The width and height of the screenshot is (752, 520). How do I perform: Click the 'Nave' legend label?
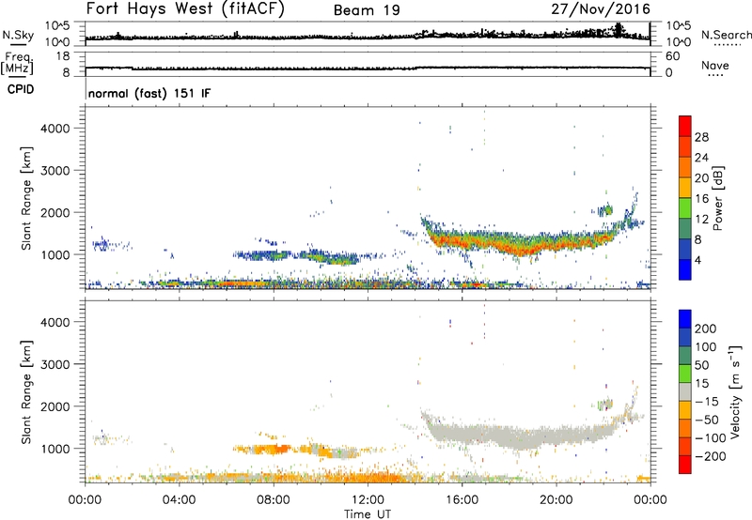coord(714,66)
